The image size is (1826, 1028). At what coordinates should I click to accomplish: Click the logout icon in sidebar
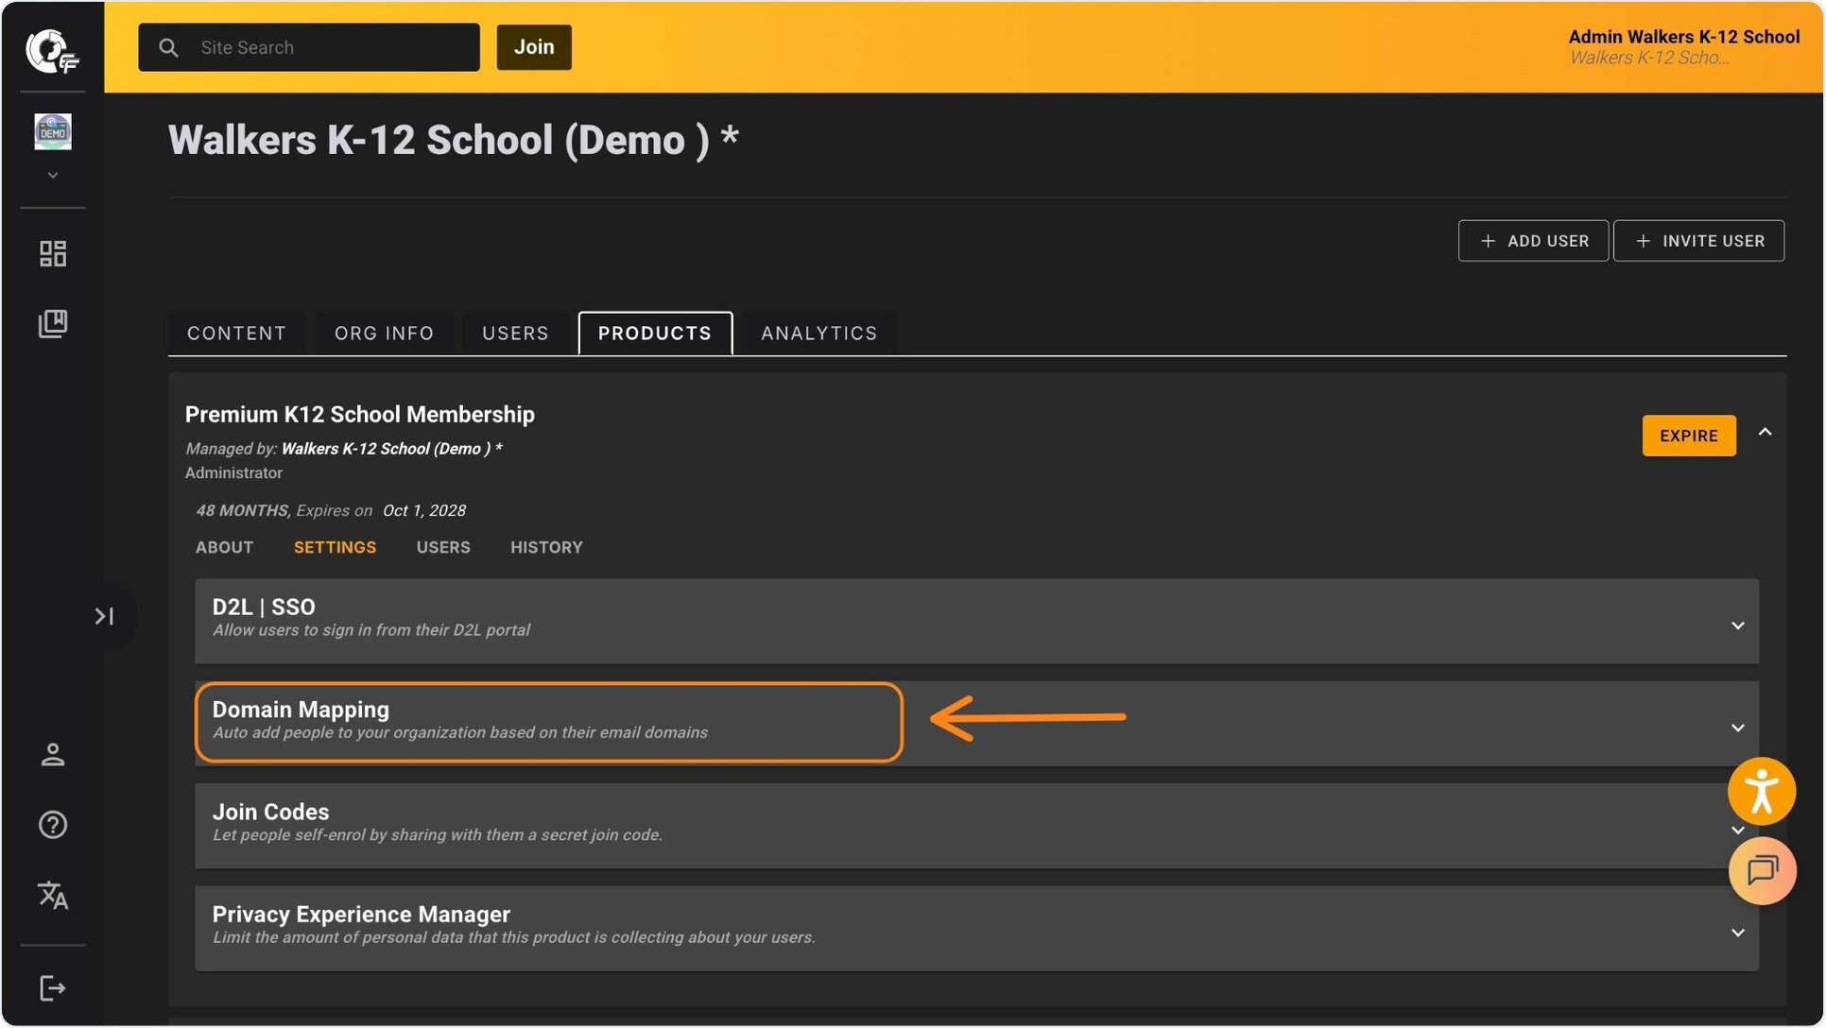tap(53, 988)
